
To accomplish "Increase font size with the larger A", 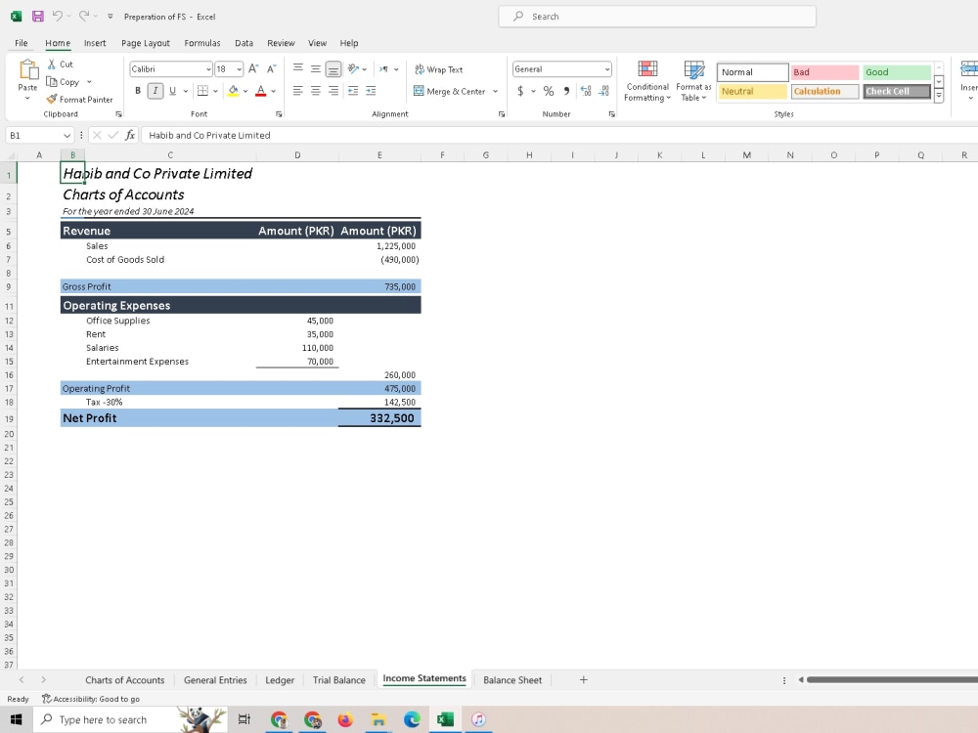I will coord(253,68).
